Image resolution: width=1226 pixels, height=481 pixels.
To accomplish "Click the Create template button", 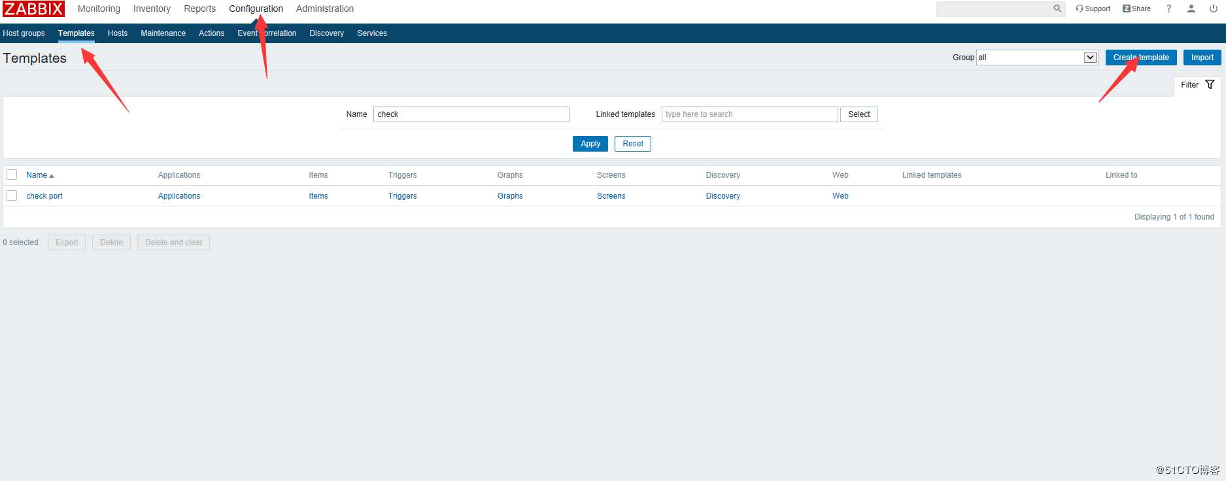I will coord(1141,58).
